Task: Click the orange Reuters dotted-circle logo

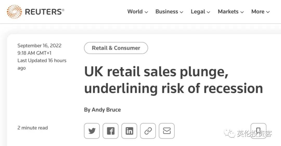Action: coord(14,12)
